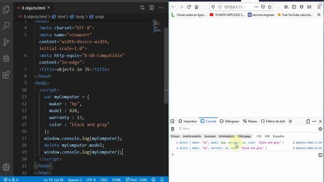
Task: Toggle the Journaux console filter
Action: click(x=210, y=136)
